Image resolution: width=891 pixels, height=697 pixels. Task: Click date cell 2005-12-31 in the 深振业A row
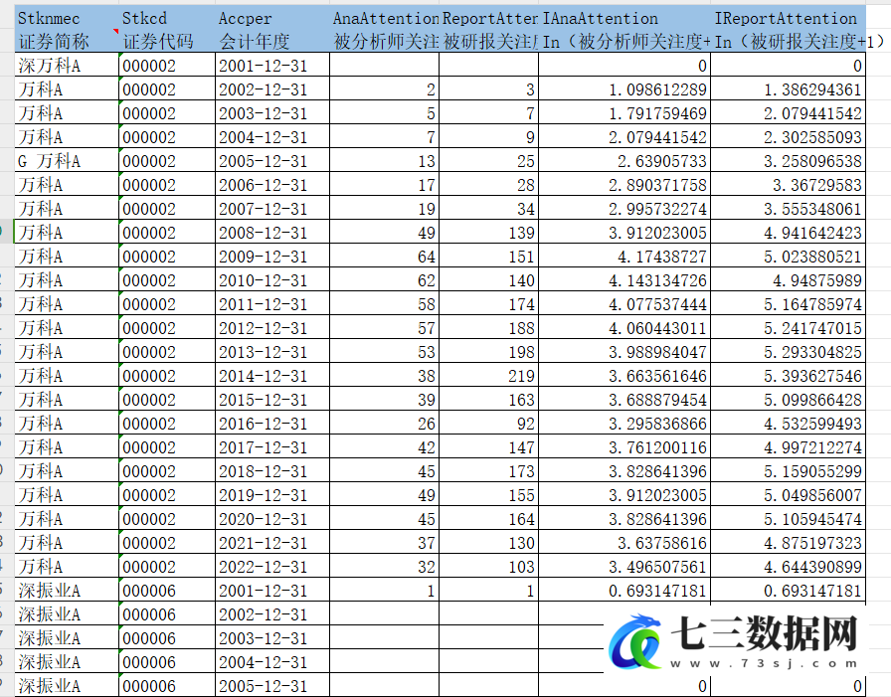pyautogui.click(x=272, y=686)
